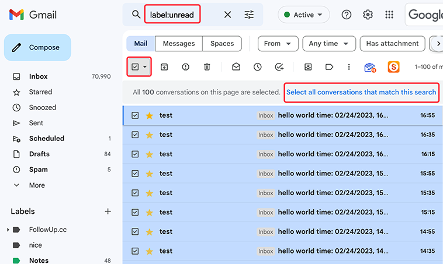Screen dimensions: 443x264
Task: Open the FollowUp.cc label
Action: [48, 230]
